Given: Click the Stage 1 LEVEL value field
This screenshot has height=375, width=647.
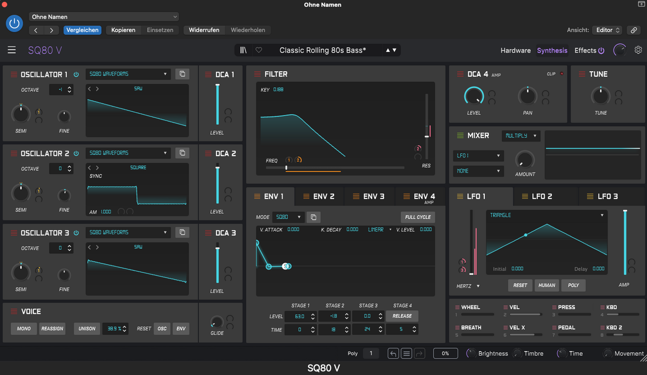Looking at the screenshot, I should [300, 316].
